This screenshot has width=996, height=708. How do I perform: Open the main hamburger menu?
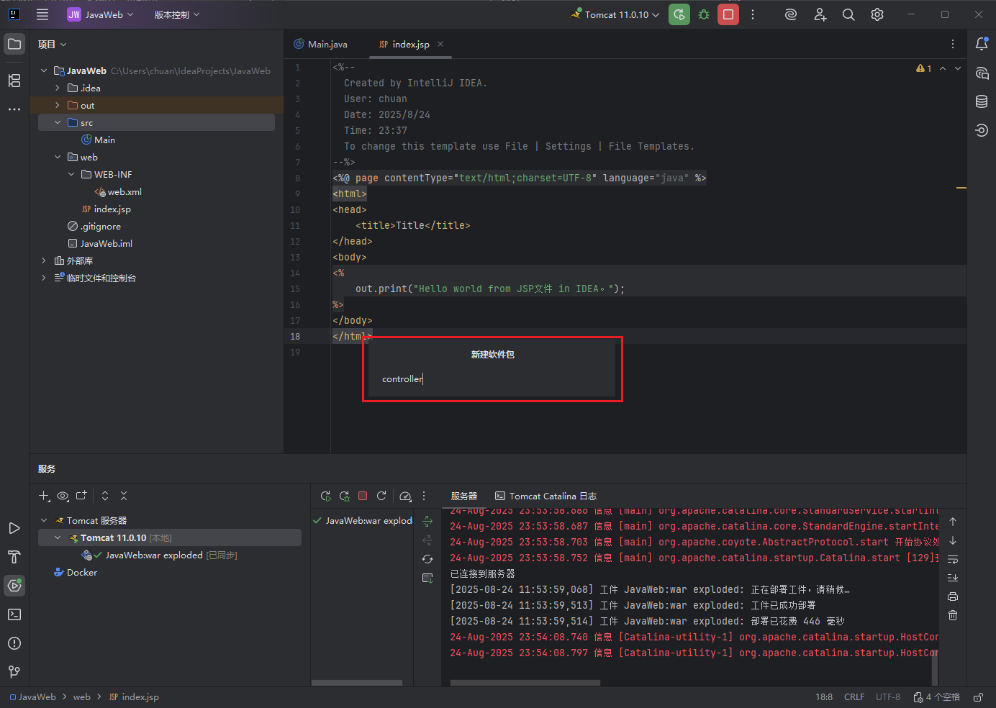[42, 14]
